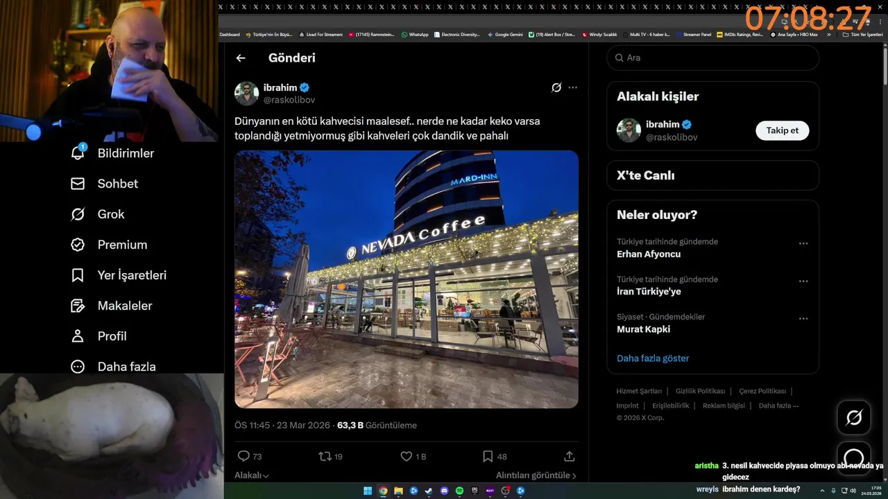Open Discord from the taskbar
The image size is (888, 499).
click(x=444, y=491)
